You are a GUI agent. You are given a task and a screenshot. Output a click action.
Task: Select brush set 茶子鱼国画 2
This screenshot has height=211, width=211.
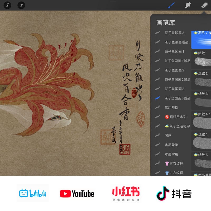[x=174, y=70]
